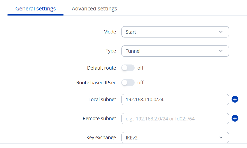Click the Default route label text

(101, 68)
